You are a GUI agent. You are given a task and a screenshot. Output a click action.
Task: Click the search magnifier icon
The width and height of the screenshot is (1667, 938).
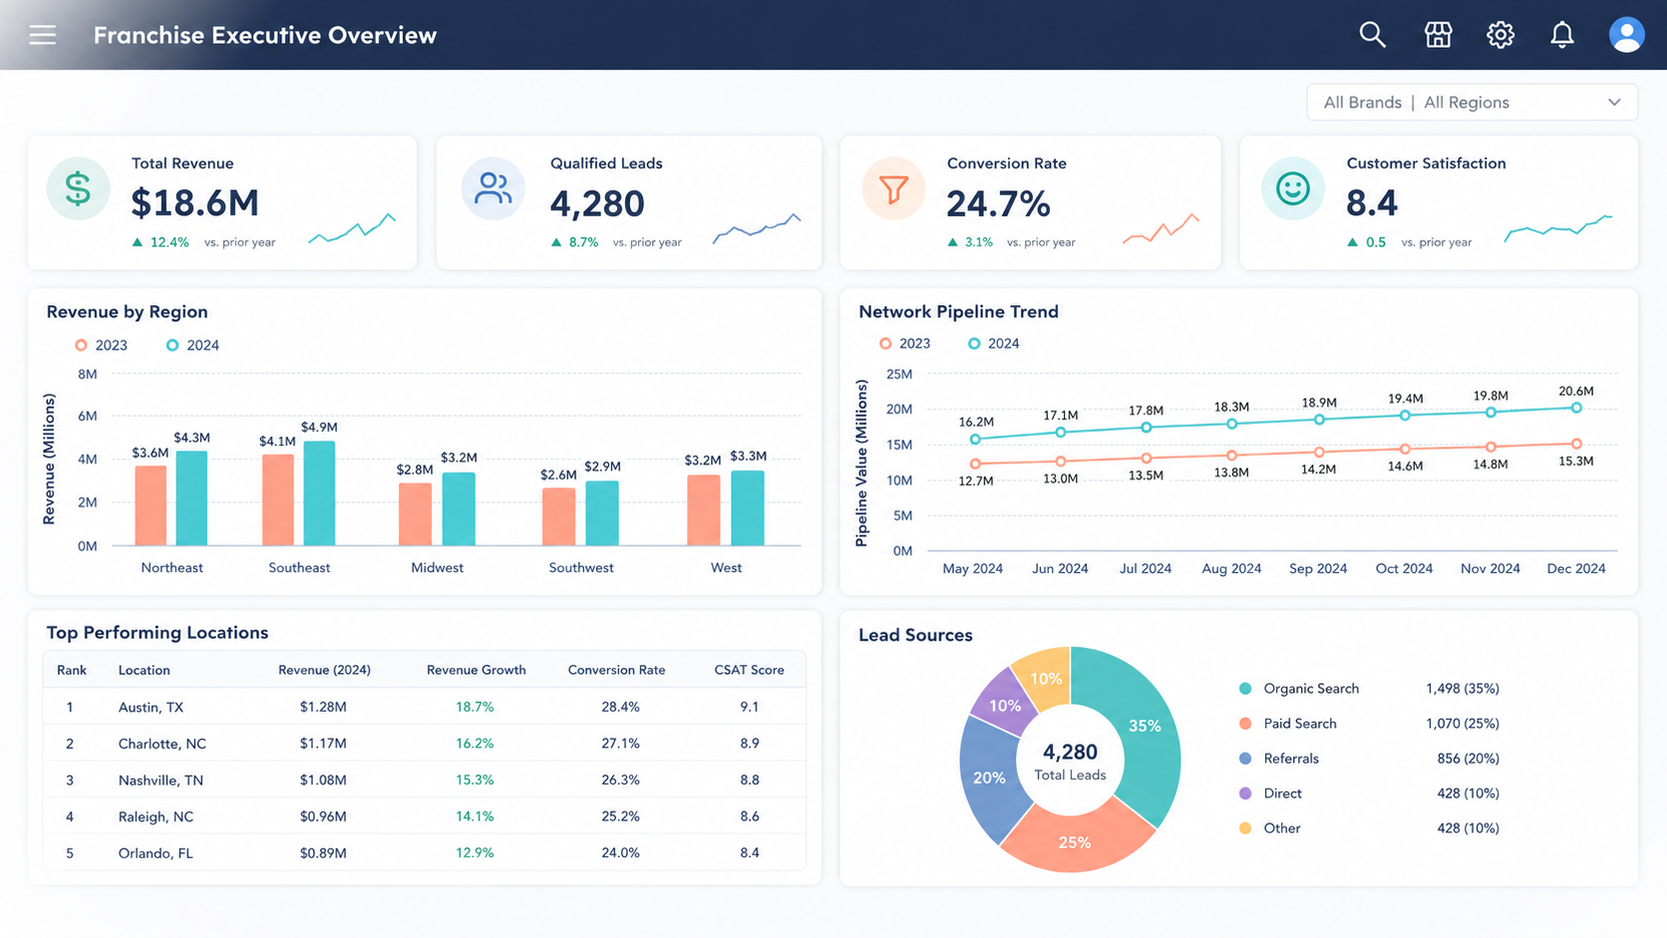[x=1373, y=35]
